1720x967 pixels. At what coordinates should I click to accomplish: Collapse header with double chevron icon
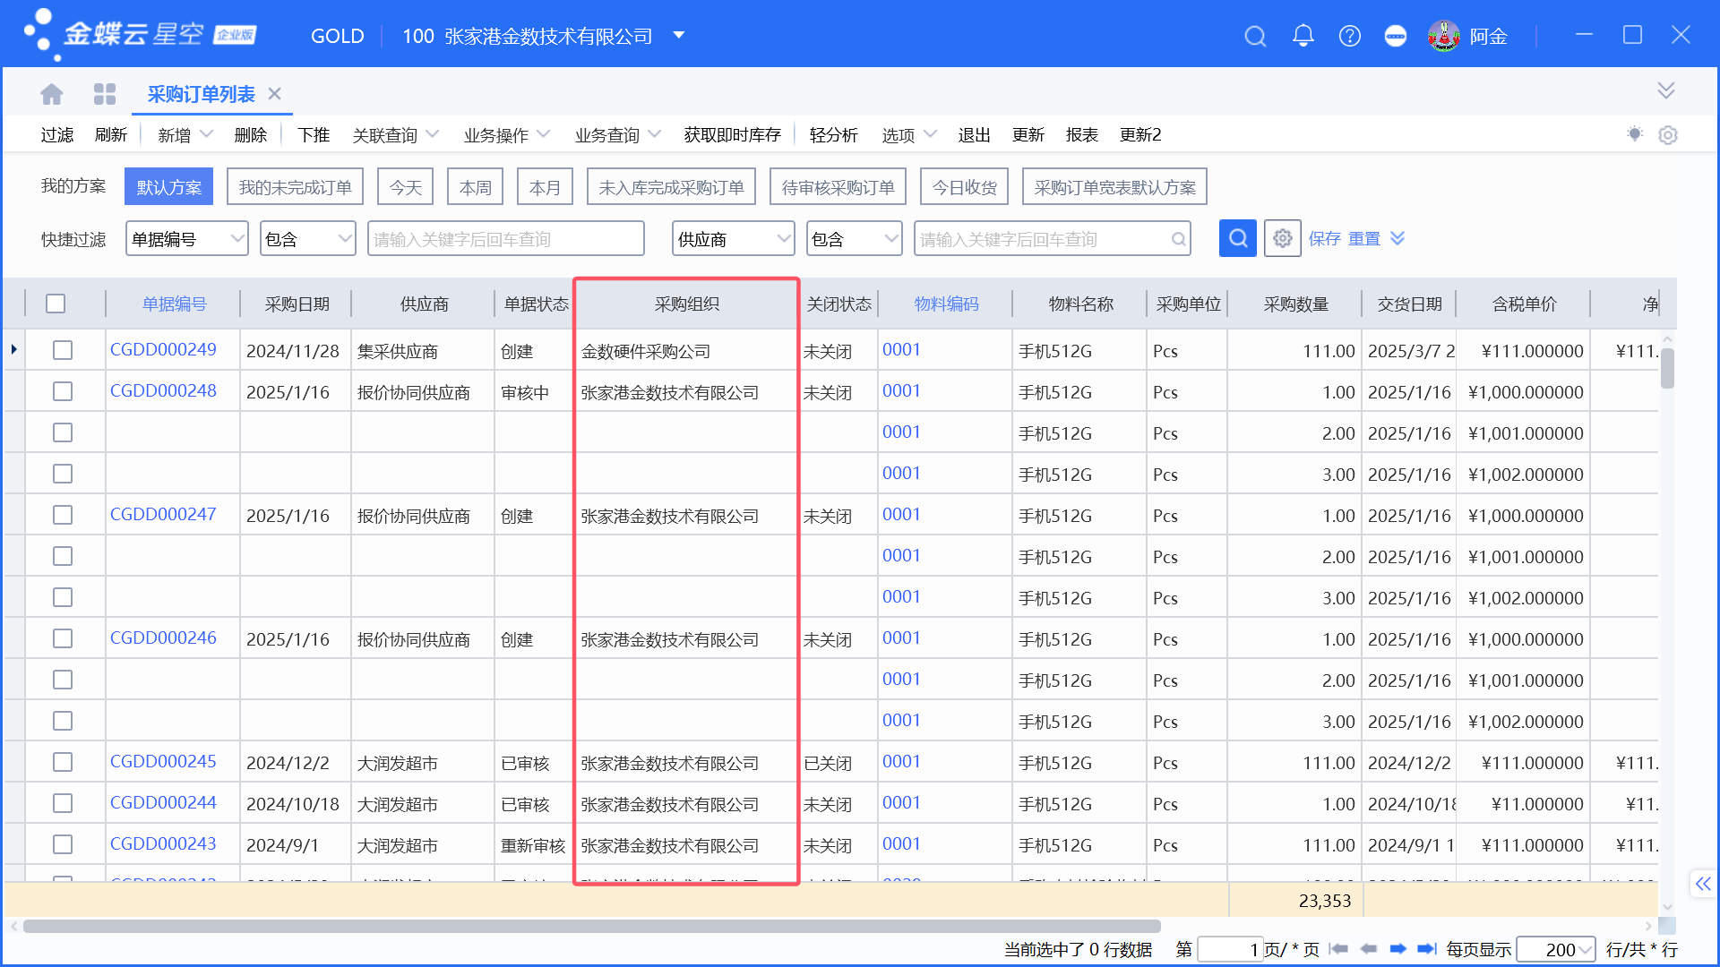click(1666, 90)
